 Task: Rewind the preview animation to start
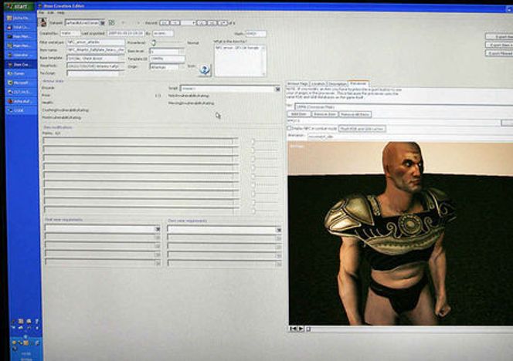293,329
